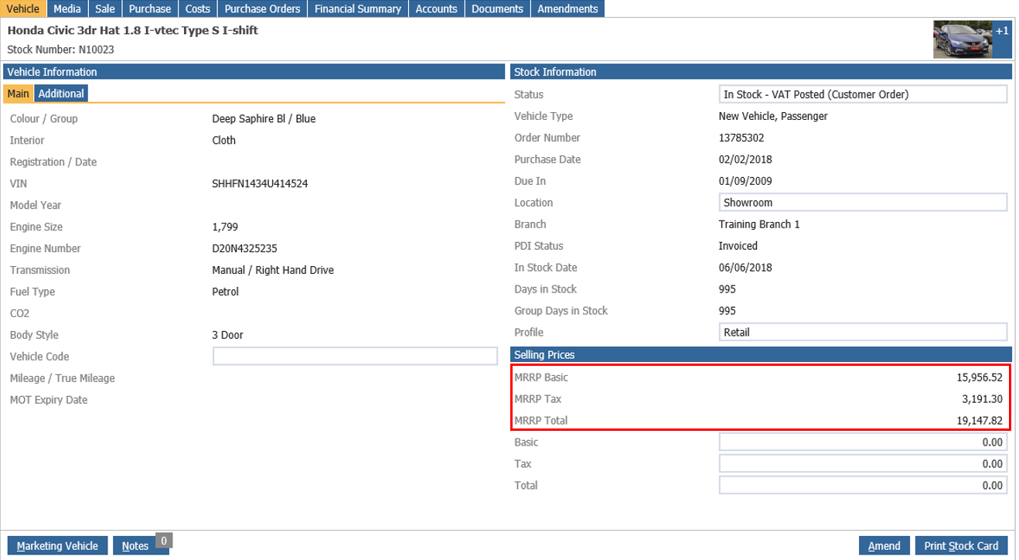Click the Marketing Vehicle button
The image size is (1019, 560).
[57, 546]
